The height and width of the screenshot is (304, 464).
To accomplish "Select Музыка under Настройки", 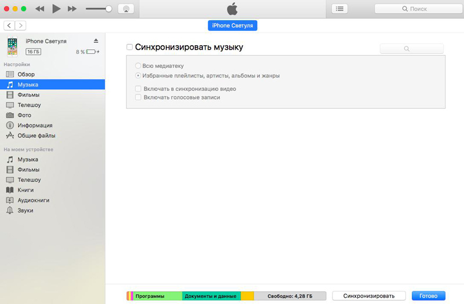I will [52, 85].
